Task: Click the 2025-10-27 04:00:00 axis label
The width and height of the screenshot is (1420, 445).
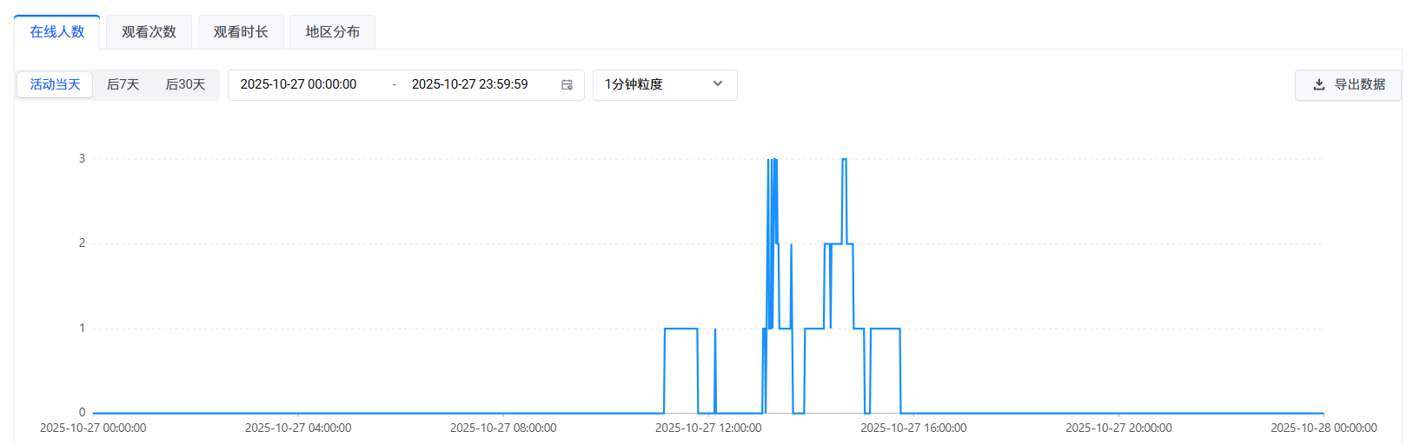Action: pos(298,428)
